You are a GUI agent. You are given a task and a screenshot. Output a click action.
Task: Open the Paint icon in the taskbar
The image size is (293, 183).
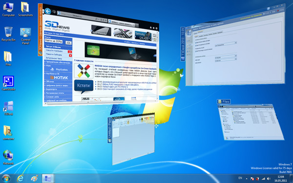click(34, 179)
